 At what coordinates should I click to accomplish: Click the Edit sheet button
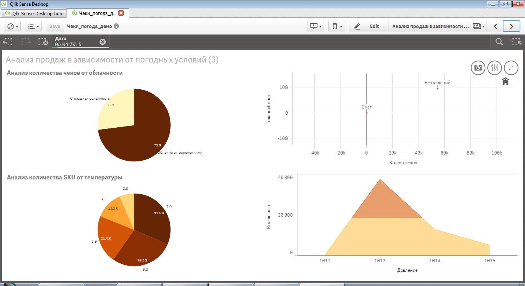pos(368,26)
